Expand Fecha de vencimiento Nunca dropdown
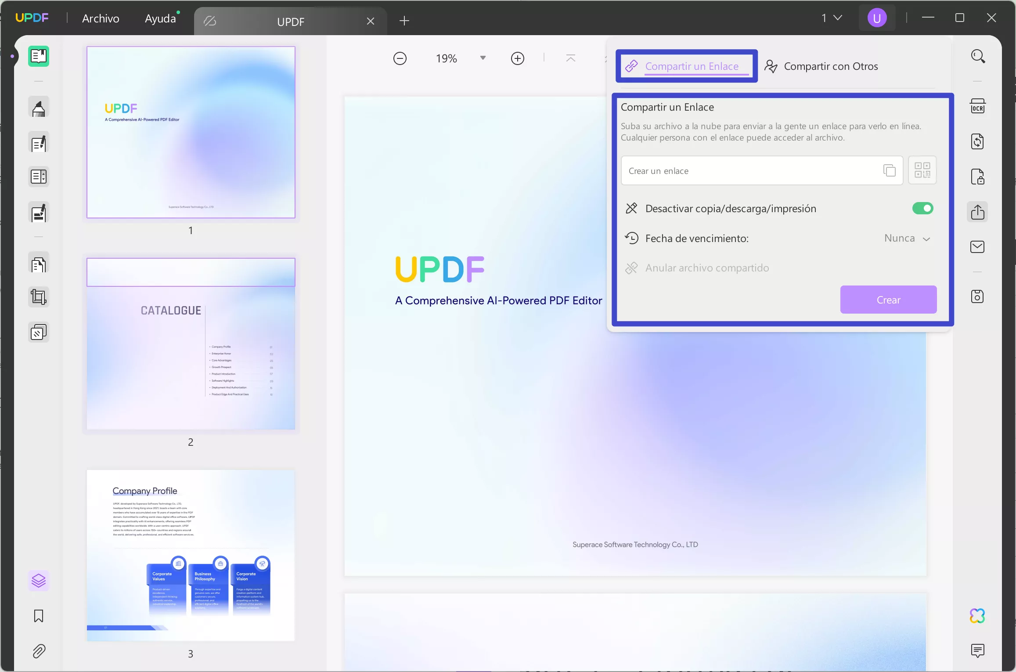 click(x=908, y=238)
